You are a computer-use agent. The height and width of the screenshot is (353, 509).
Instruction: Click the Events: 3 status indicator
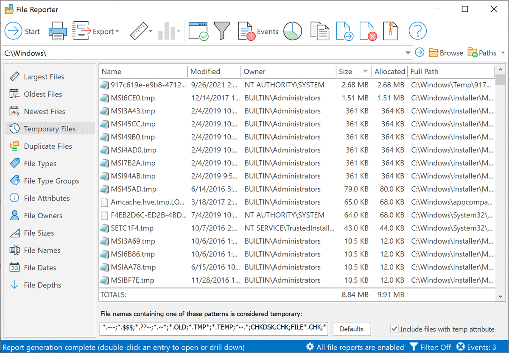[476, 347]
